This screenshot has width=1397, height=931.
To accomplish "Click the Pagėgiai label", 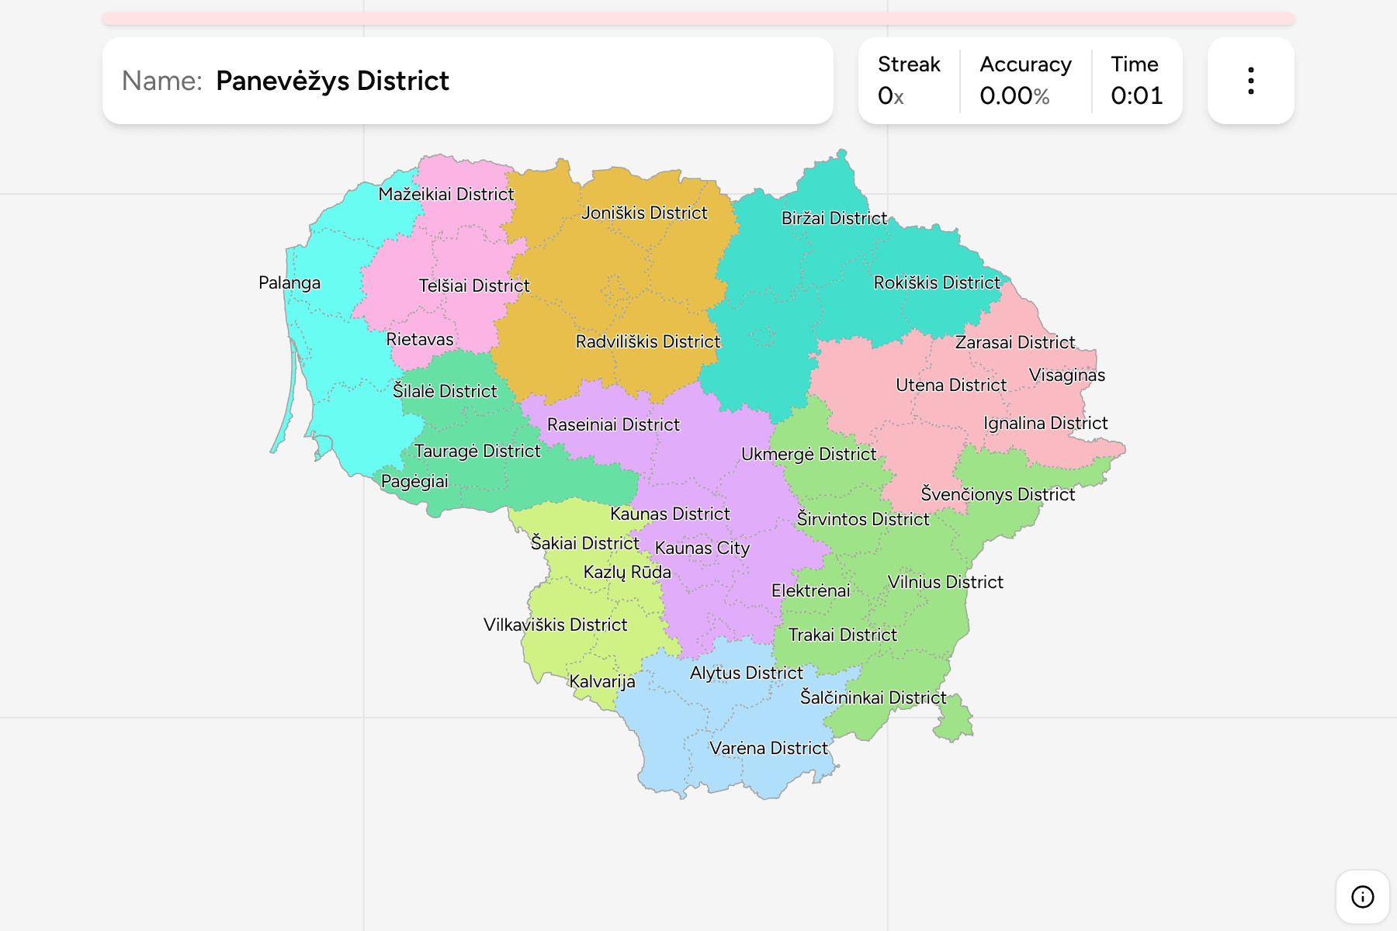I will click(414, 481).
